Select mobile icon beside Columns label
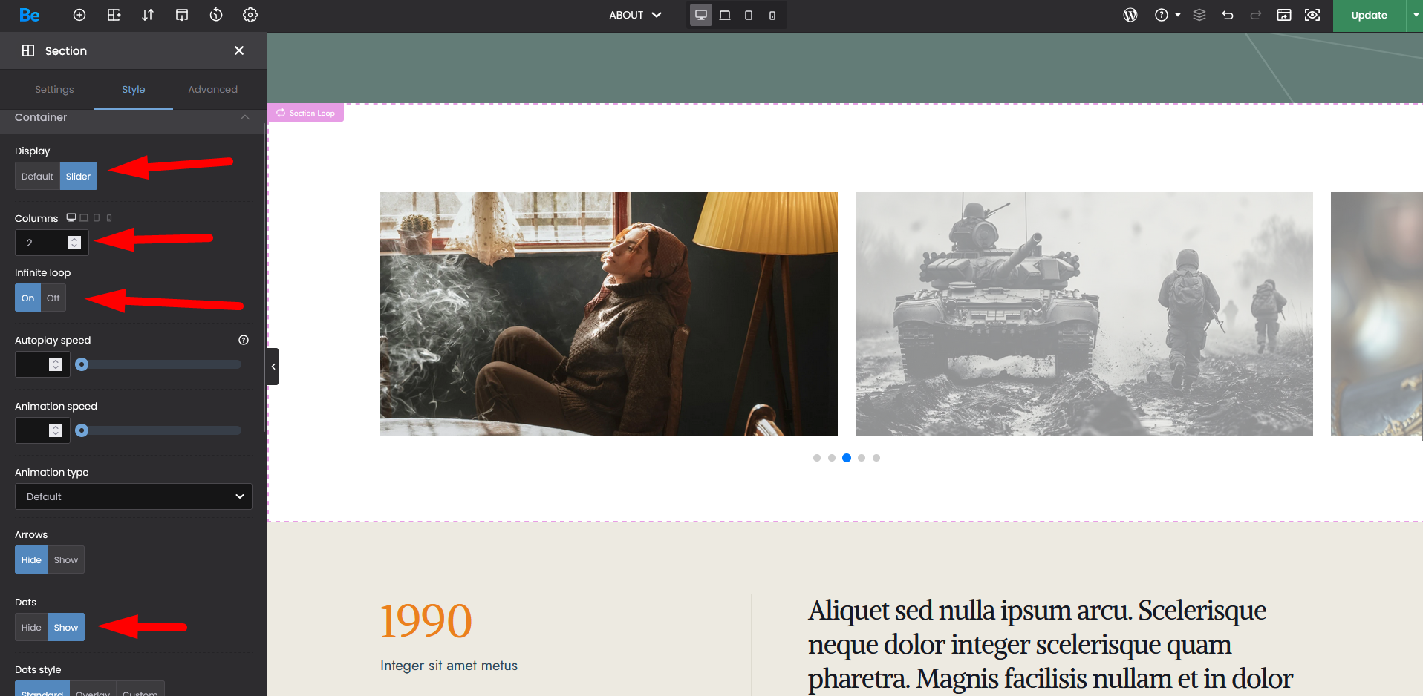Screen dimensions: 1423x696 [109, 218]
